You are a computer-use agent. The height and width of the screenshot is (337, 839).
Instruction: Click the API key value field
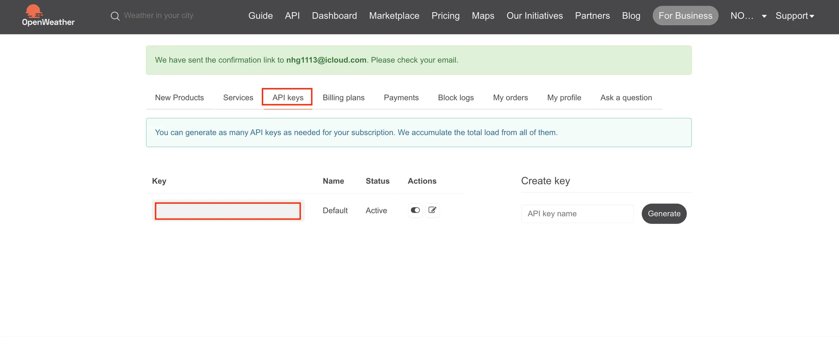[228, 211]
